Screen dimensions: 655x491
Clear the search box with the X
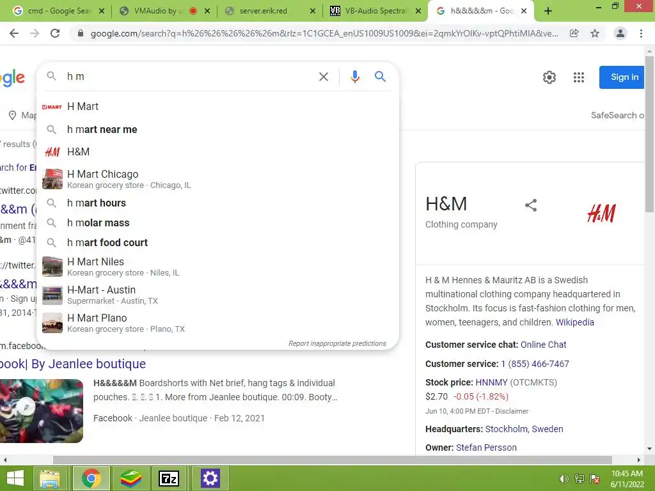coord(323,77)
